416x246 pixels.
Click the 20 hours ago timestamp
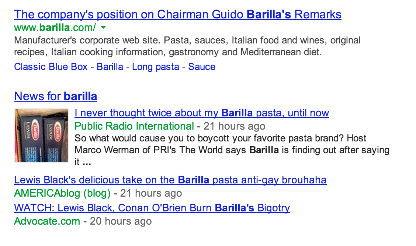[121, 221]
